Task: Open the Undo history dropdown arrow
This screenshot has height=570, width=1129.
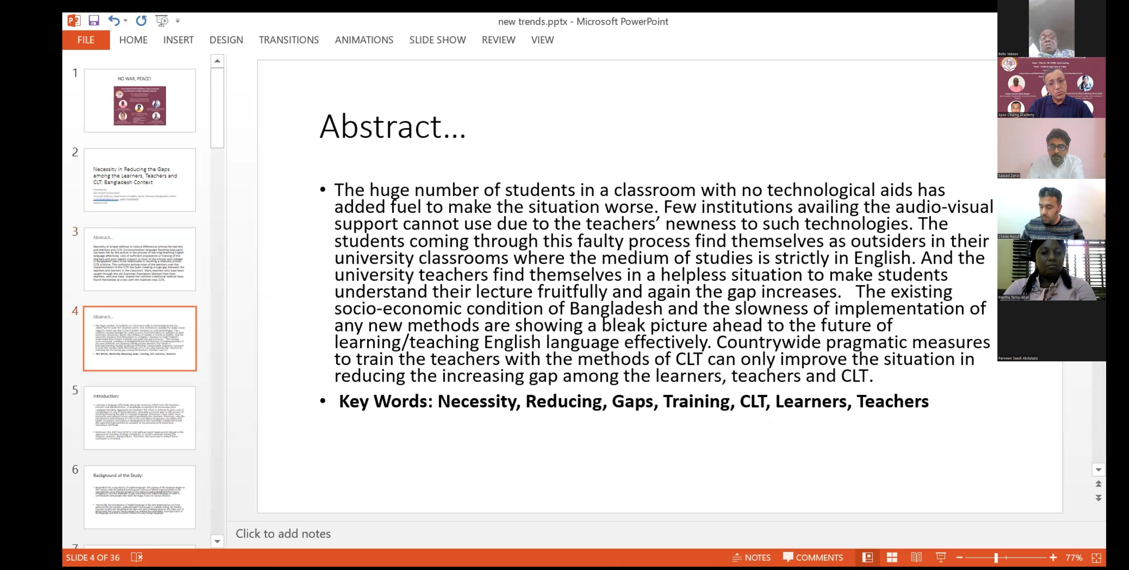Action: [125, 20]
